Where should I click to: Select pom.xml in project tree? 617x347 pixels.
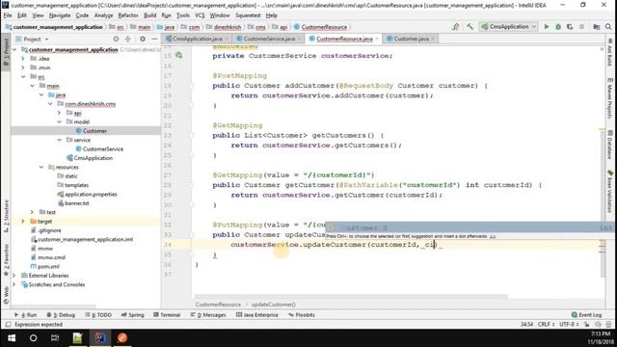48,266
